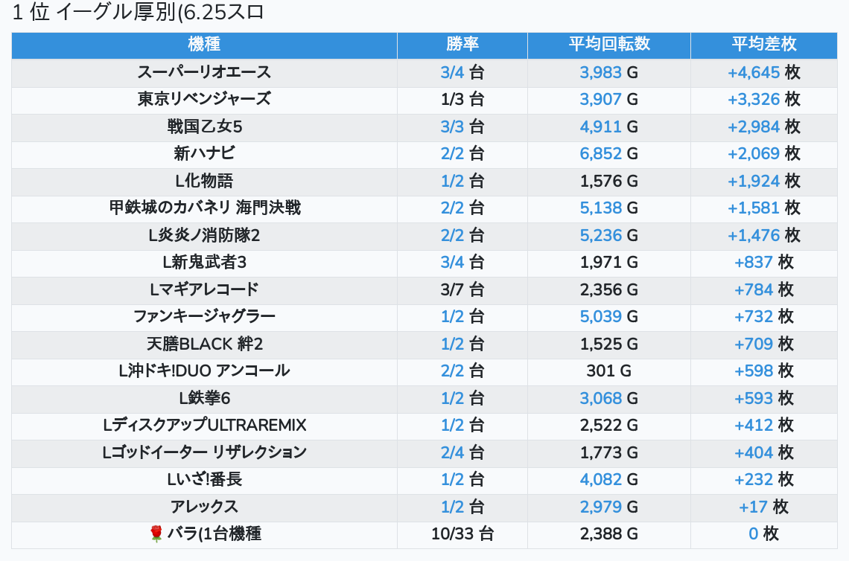849x561 pixels.
Task: Click the 1 位 イーグル厚別 heading
Action: pos(138,12)
